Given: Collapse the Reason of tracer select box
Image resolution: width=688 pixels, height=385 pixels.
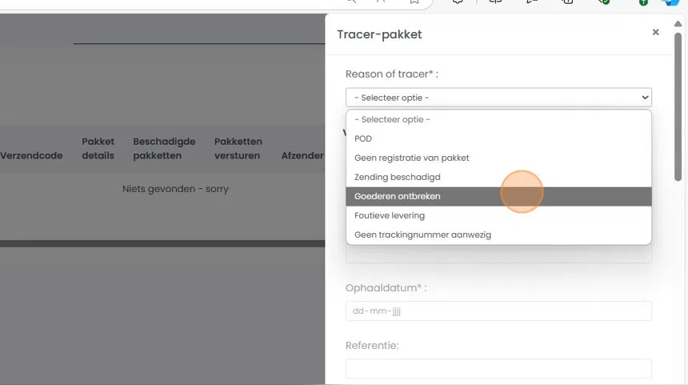Looking at the screenshot, I should coord(498,98).
